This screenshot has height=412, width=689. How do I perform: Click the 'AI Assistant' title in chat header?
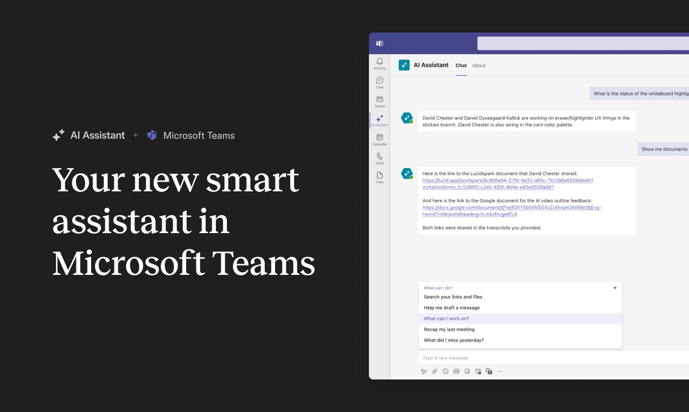point(431,65)
